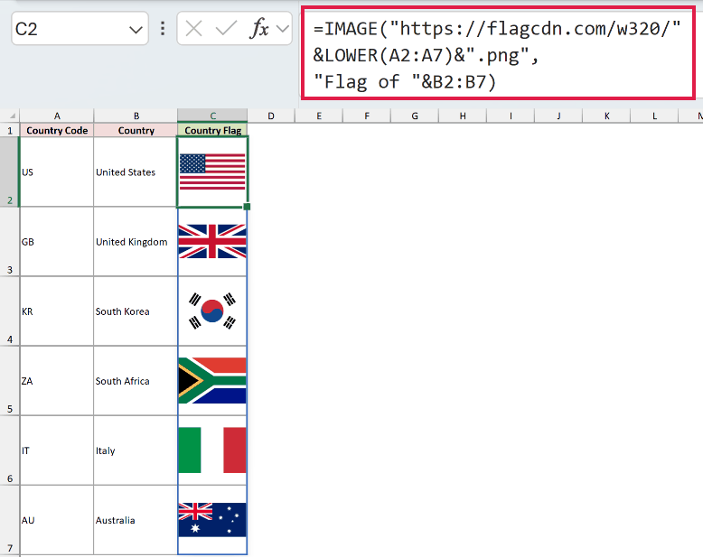Click the fill handle of cell C2
This screenshot has width=703, height=557.
(247, 207)
